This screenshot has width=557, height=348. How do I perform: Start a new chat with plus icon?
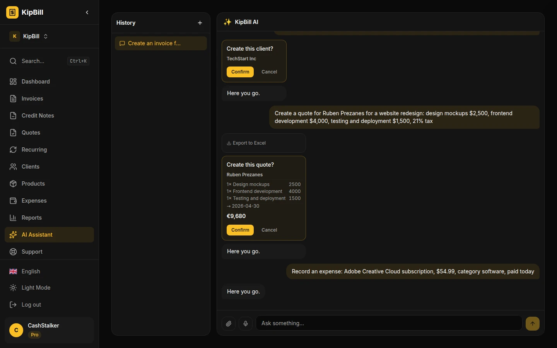click(200, 23)
